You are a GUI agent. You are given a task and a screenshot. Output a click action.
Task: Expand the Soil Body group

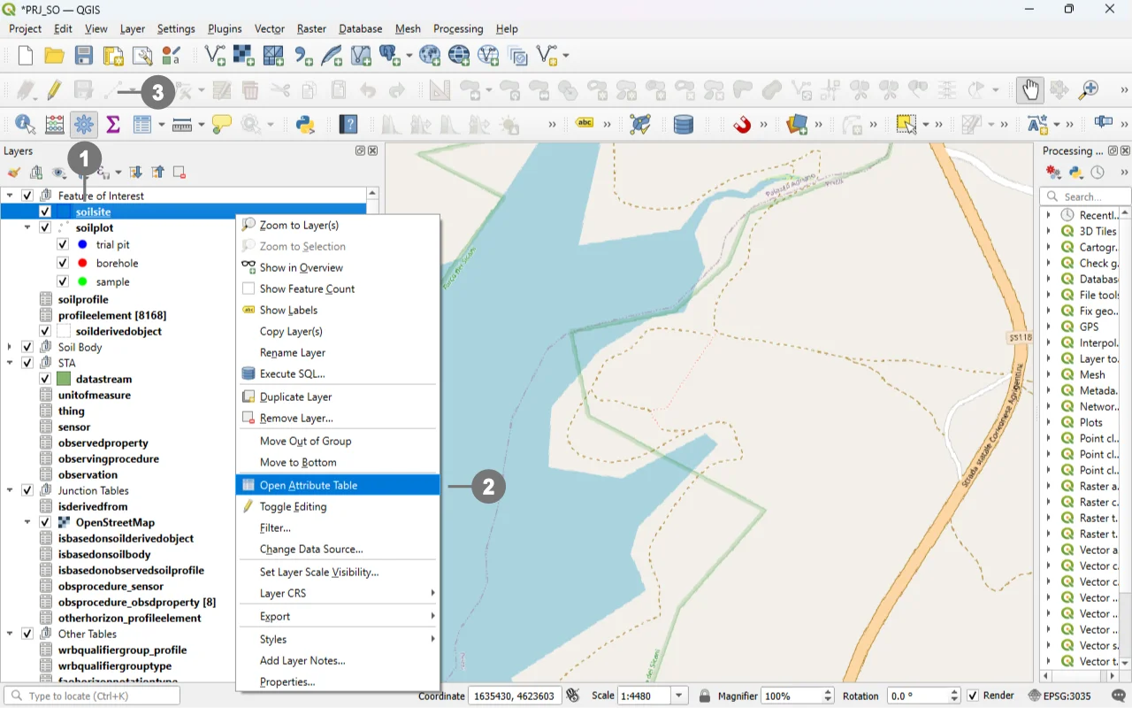pos(10,347)
